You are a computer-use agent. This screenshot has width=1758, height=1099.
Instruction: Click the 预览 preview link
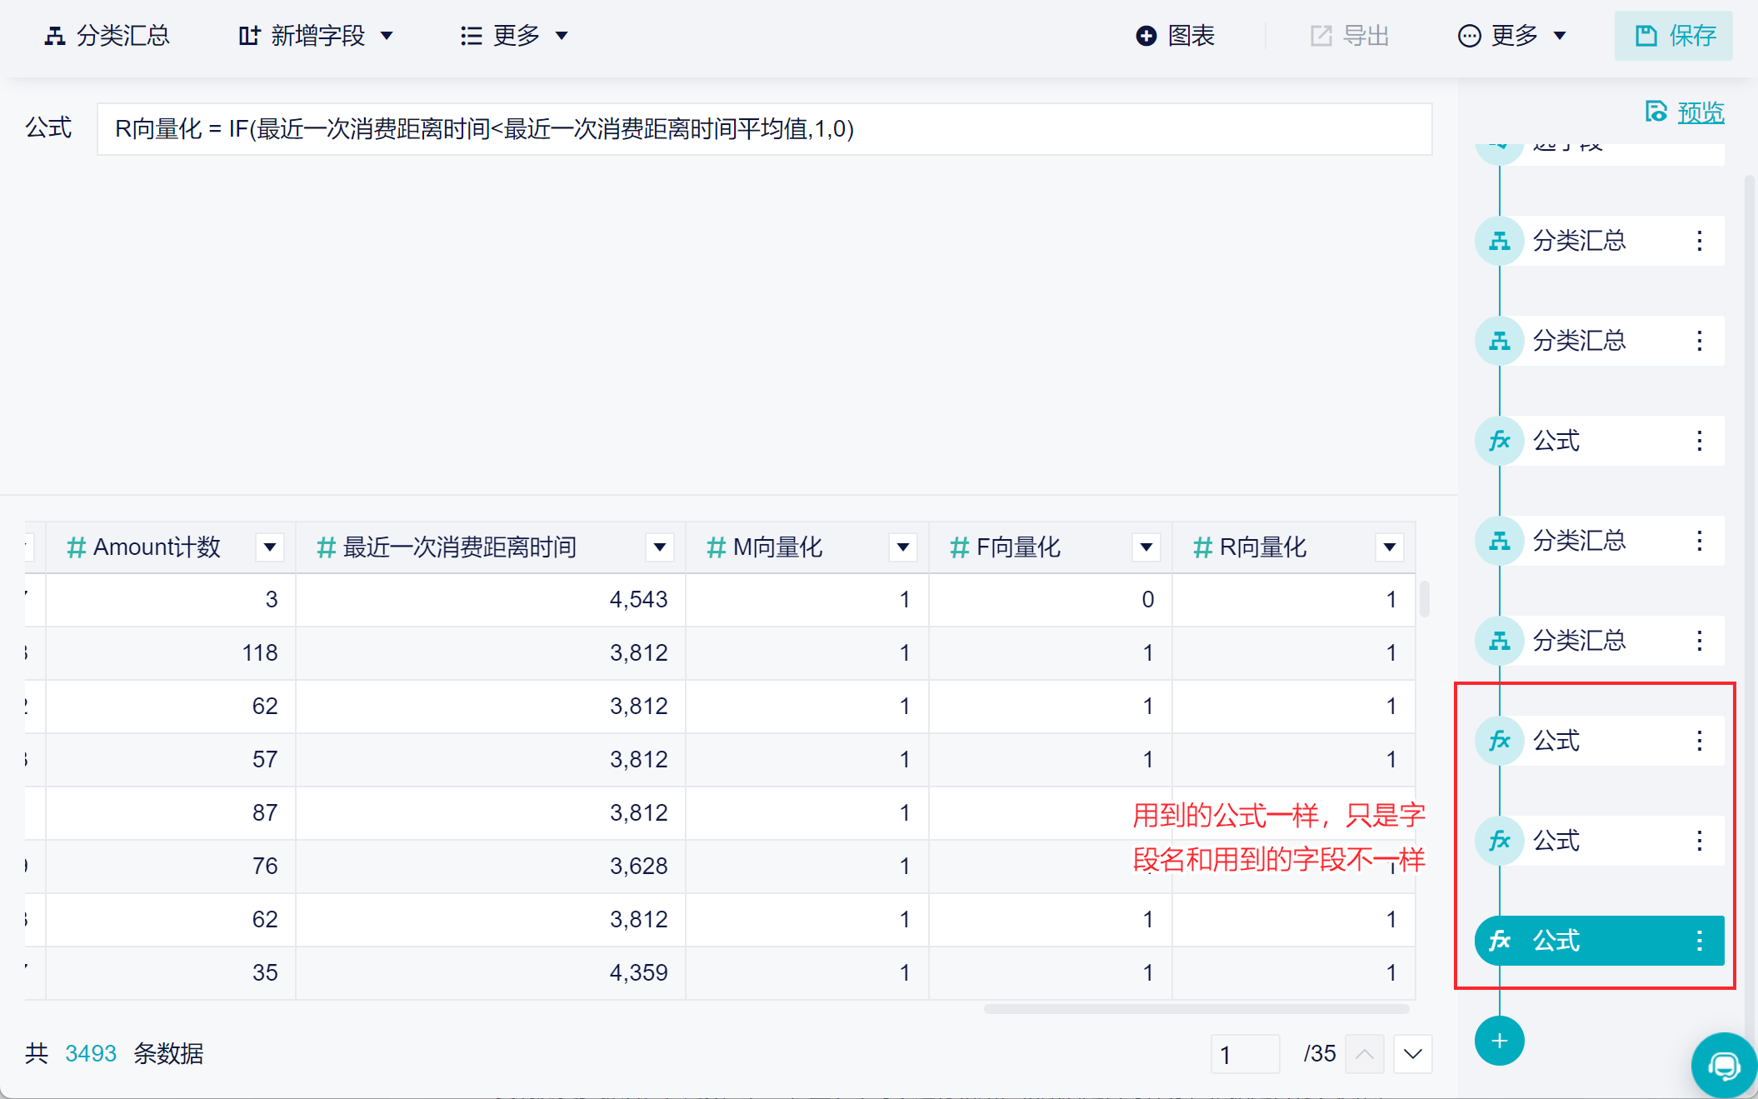point(1700,112)
